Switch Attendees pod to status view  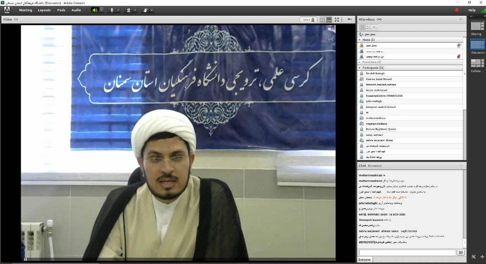coord(374,27)
